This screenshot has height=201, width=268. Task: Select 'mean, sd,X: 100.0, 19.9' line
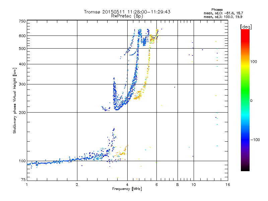point(223,17)
